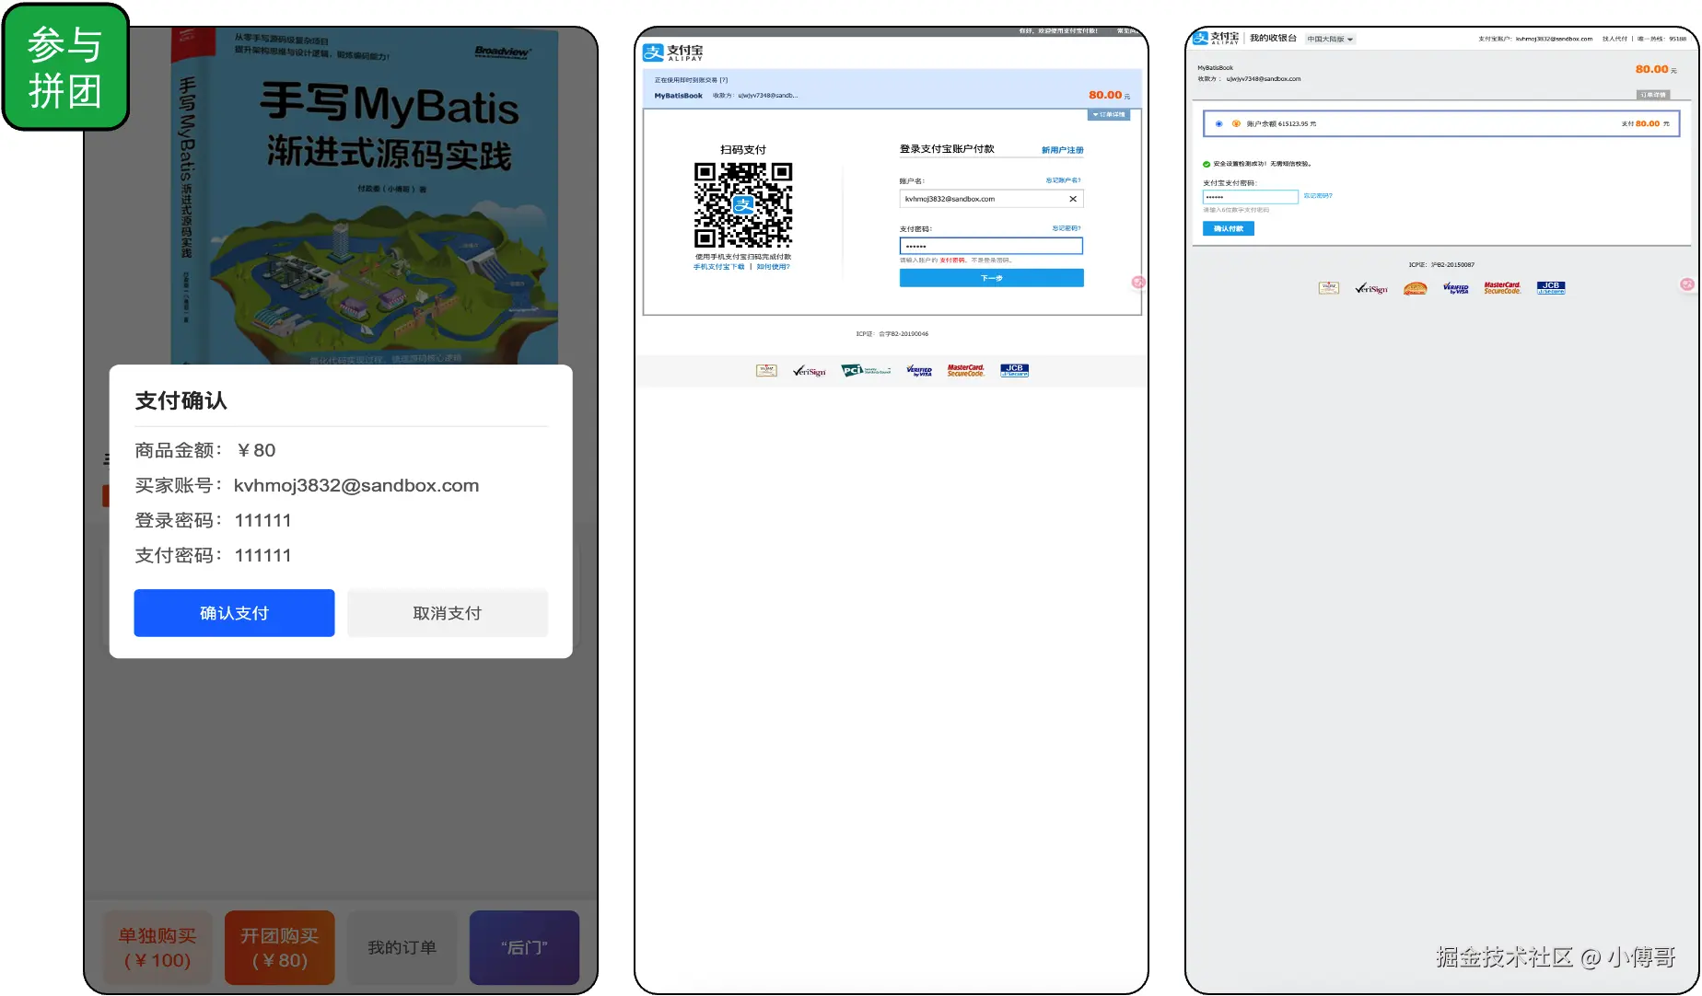Click 忘记密码? beside the 下一步 login form
Screen dimensions: 1702x996
(1067, 228)
